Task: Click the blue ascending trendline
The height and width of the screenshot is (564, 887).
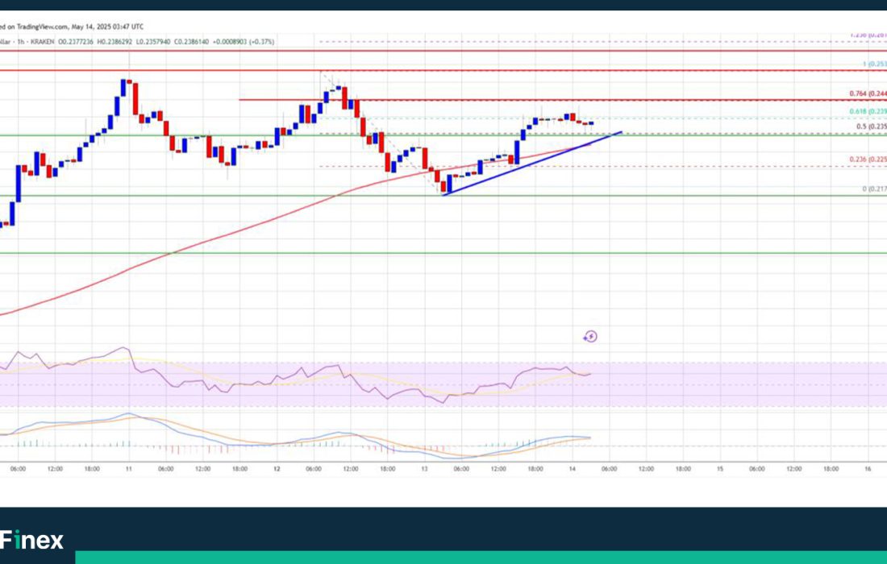Action: 532,162
